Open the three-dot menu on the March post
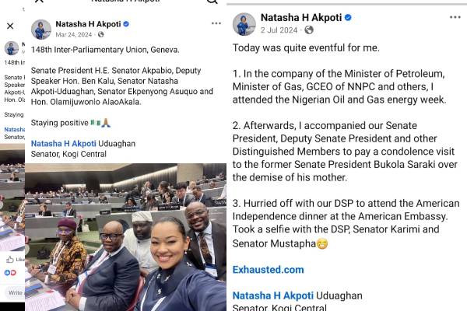This screenshot has height=311, width=467. click(x=216, y=24)
